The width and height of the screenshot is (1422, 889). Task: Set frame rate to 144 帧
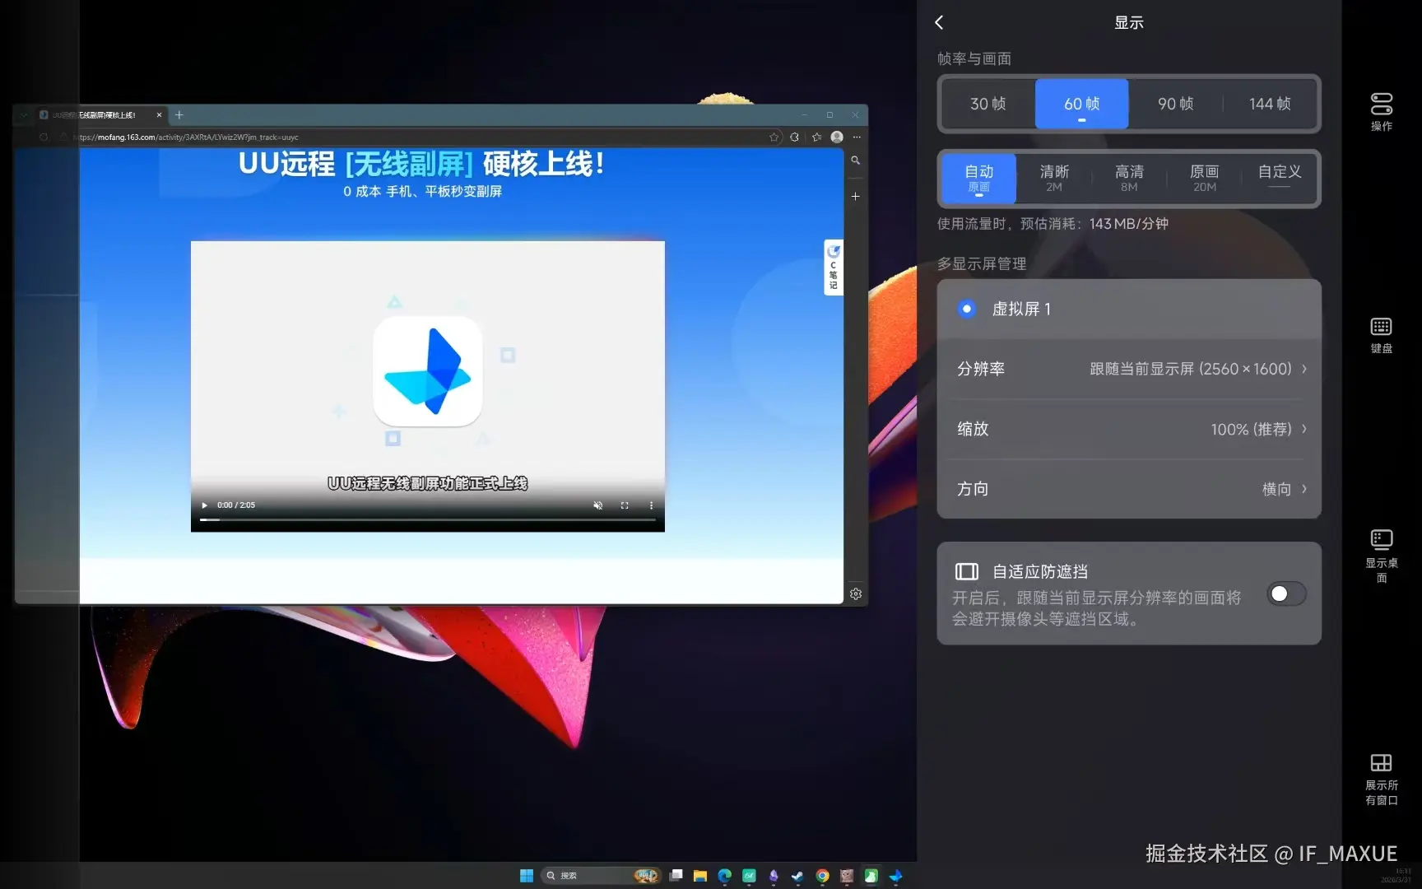(1270, 104)
